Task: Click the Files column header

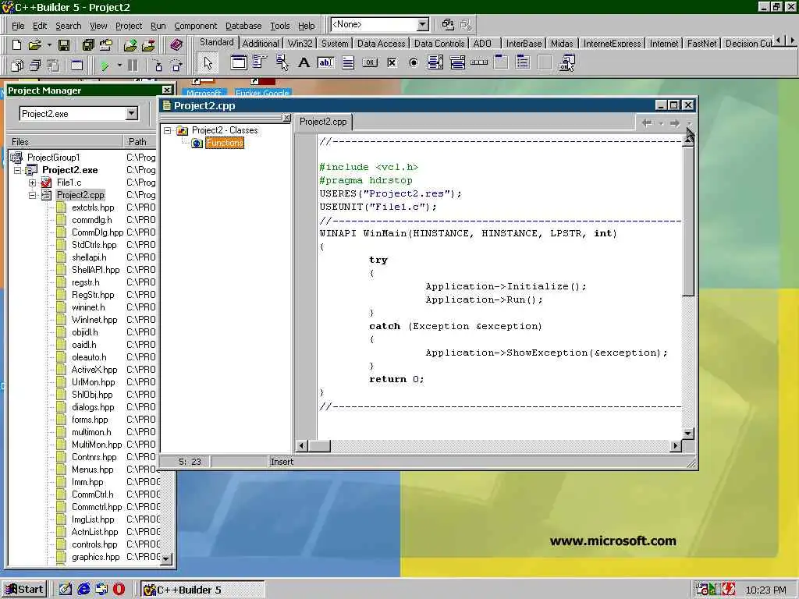Action: (65, 142)
